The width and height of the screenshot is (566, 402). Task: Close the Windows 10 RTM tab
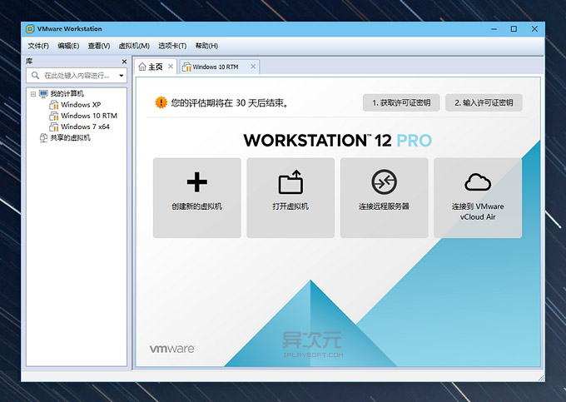pyautogui.click(x=253, y=67)
